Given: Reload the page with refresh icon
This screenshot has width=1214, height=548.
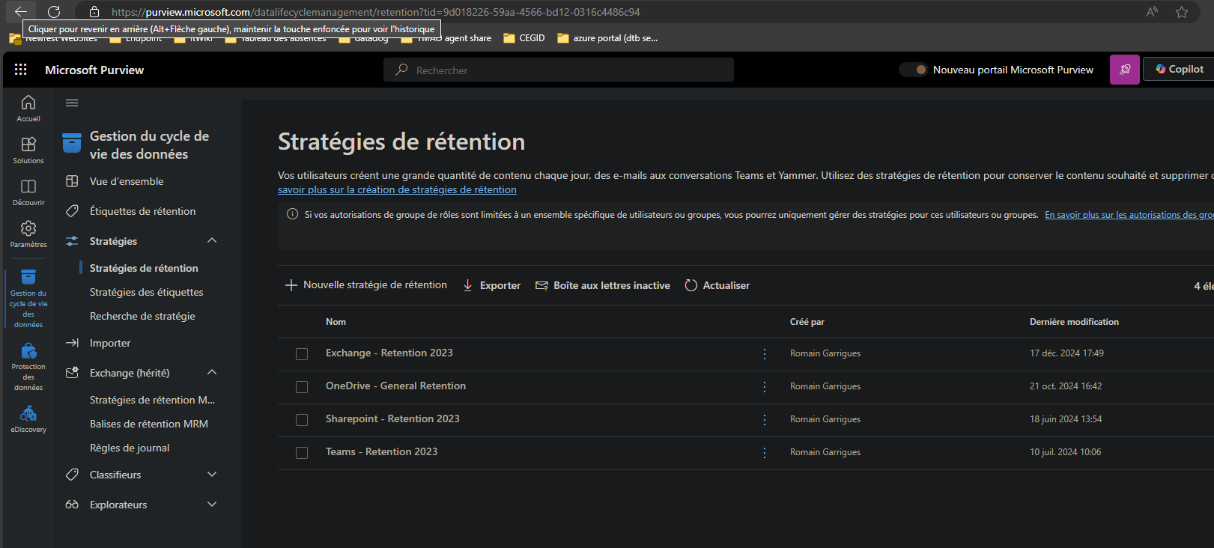Looking at the screenshot, I should (54, 11).
